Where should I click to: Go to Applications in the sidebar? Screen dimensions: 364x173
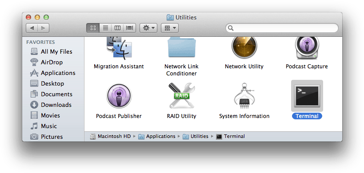53,73
